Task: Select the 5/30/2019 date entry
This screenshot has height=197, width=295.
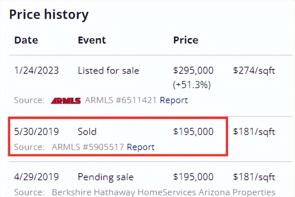Action: [x=36, y=131]
